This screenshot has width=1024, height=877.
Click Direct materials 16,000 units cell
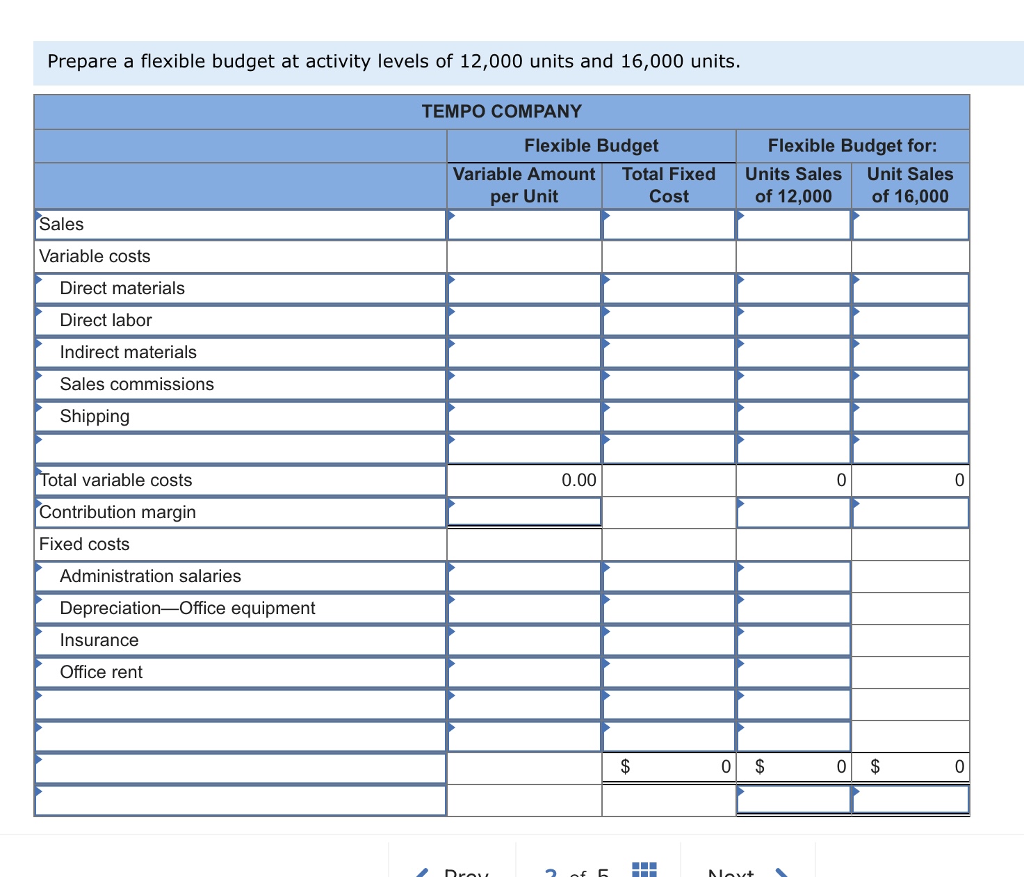coord(911,289)
